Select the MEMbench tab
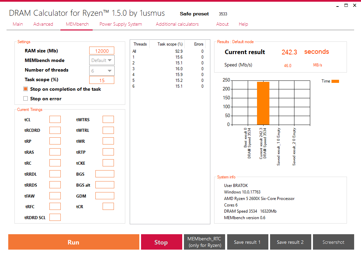 77,24
